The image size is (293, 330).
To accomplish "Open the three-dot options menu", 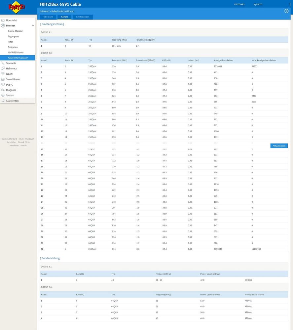I will (290, 4).
